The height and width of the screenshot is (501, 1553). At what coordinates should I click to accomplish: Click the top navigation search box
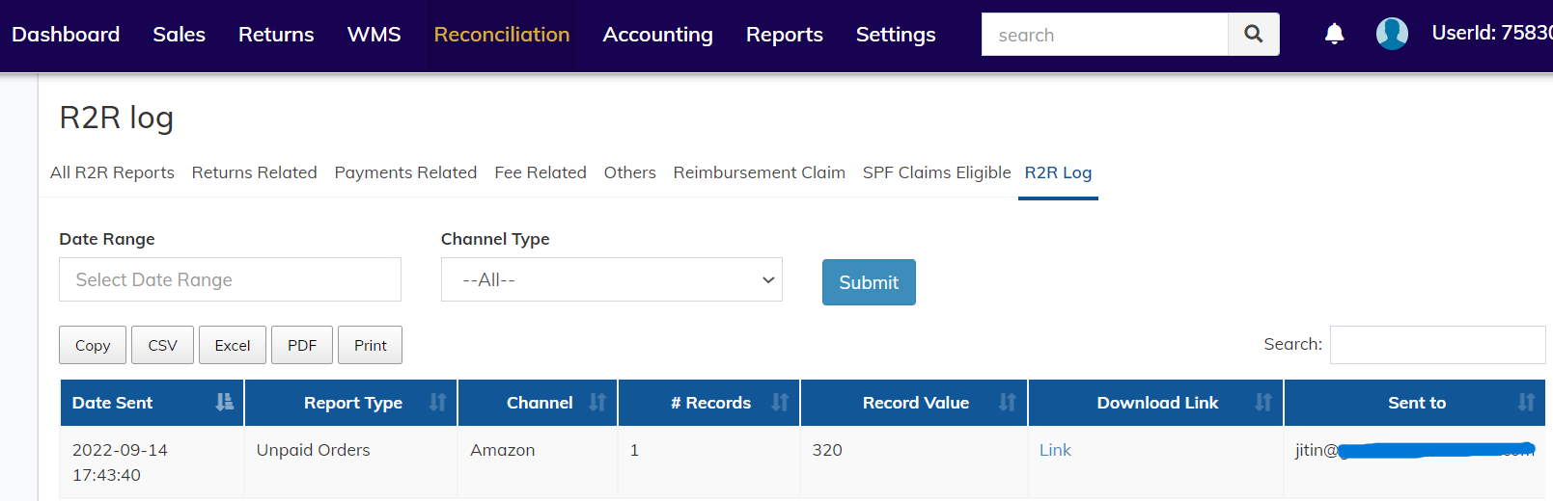pos(1104,35)
